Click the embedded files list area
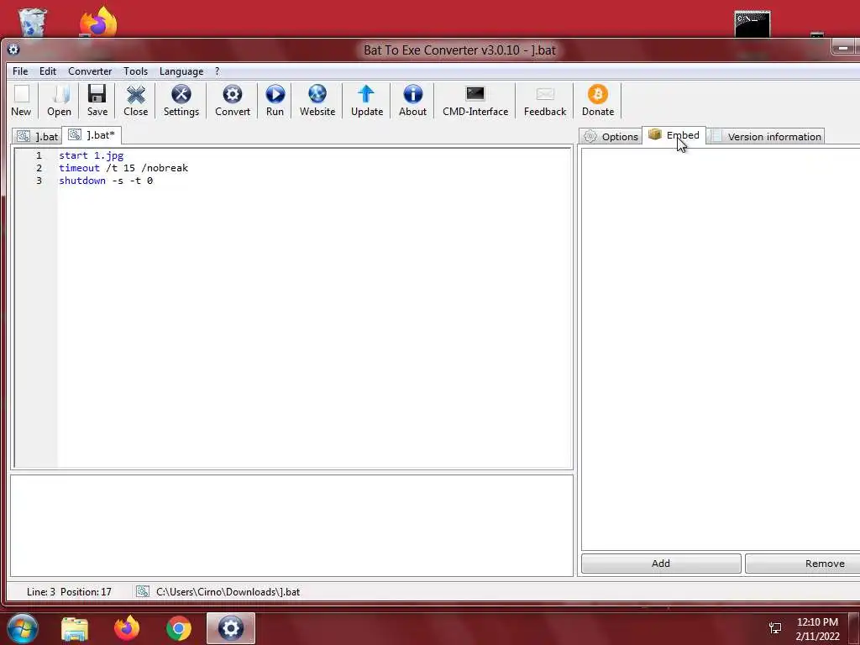The width and height of the screenshot is (860, 645). [x=720, y=349]
